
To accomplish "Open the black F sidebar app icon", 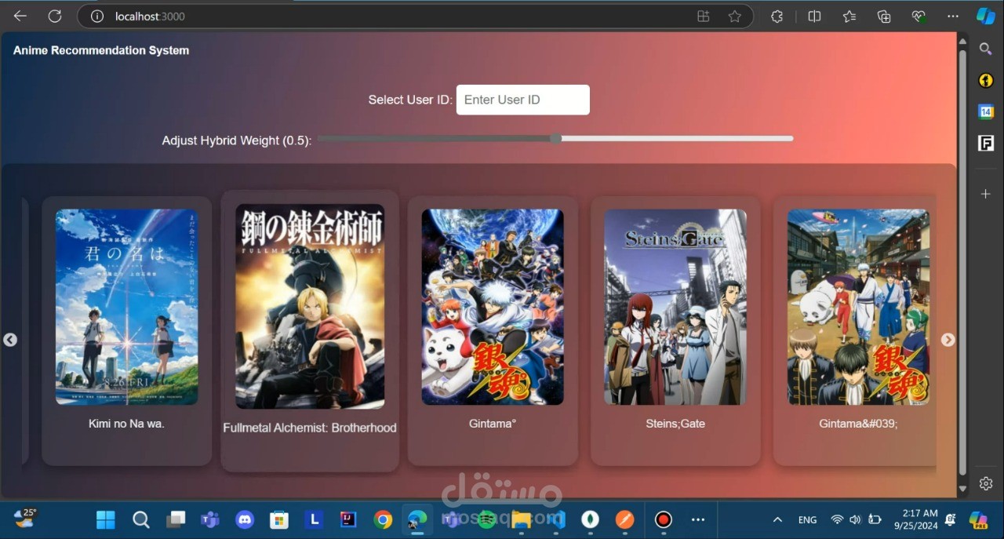I will (986, 143).
